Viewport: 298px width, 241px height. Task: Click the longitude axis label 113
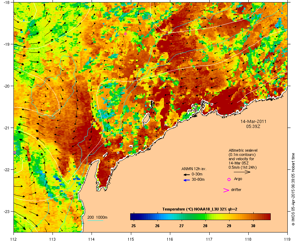53,239
